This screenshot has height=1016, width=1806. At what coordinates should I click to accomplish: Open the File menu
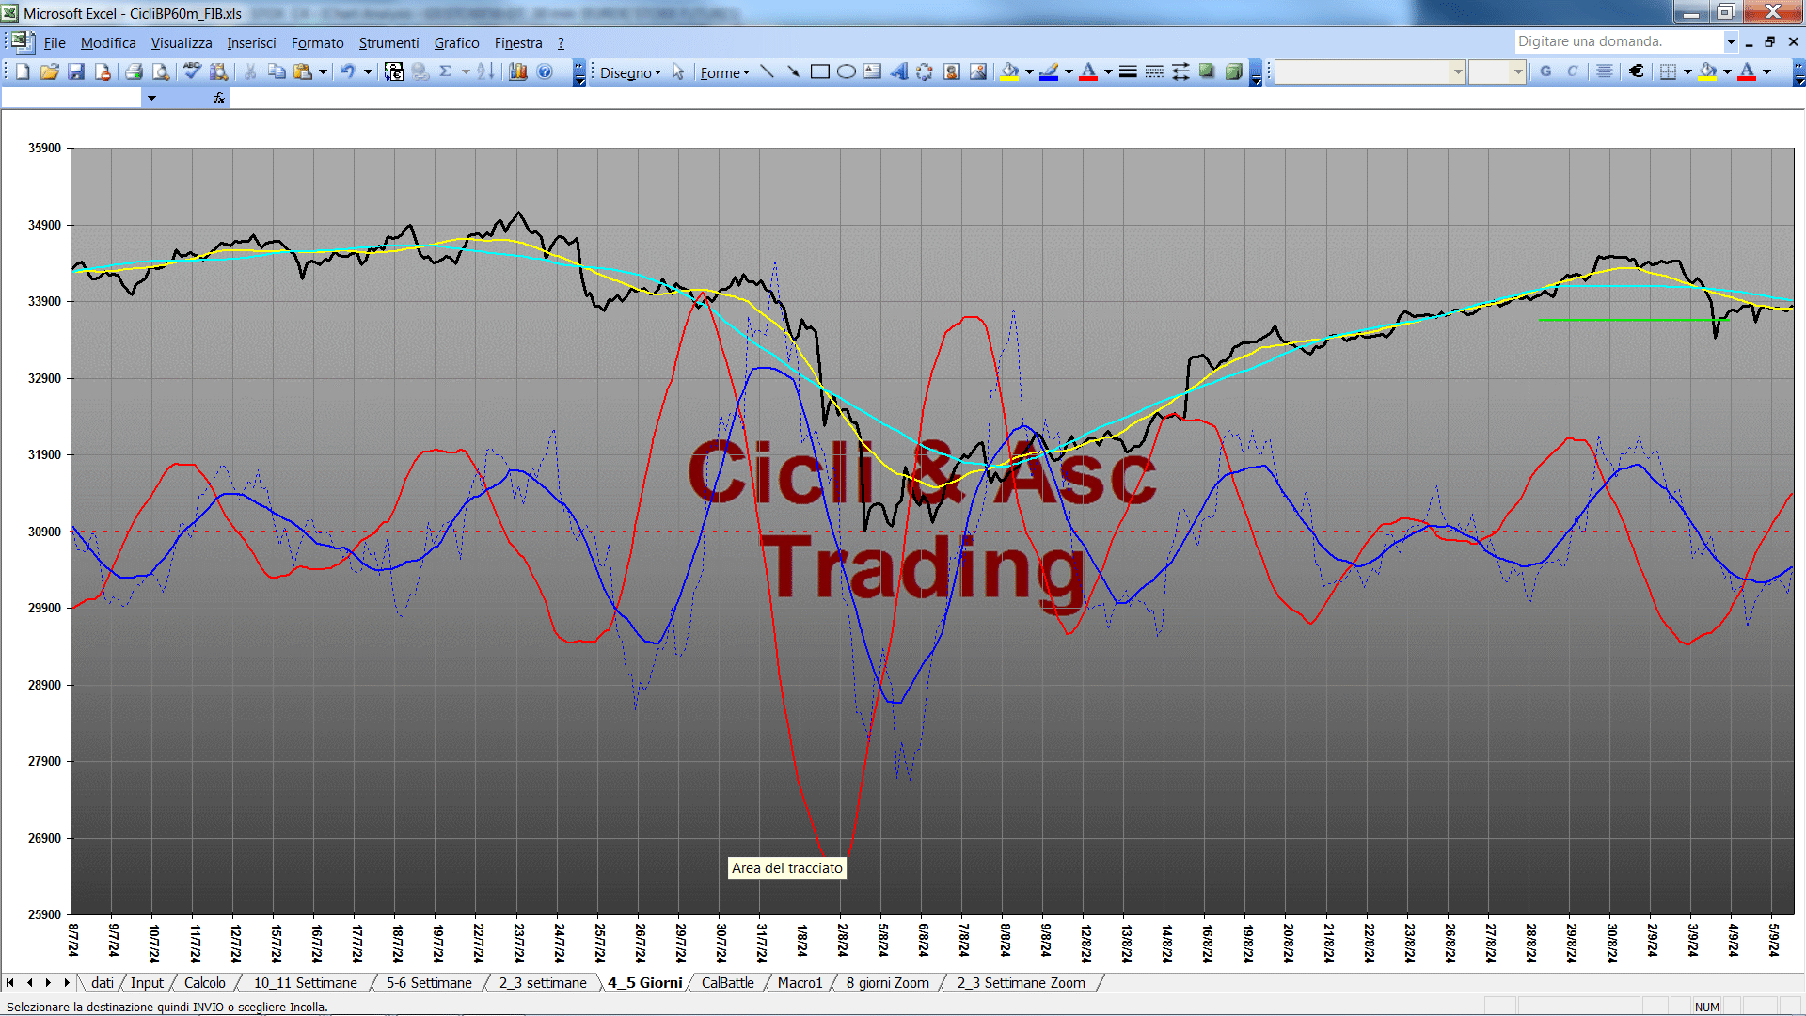[55, 42]
